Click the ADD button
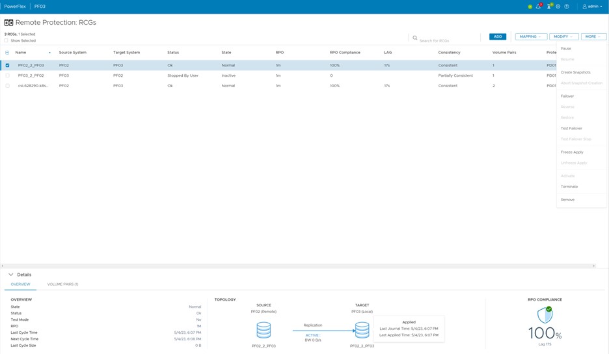The height and width of the screenshot is (354, 609). tap(497, 36)
